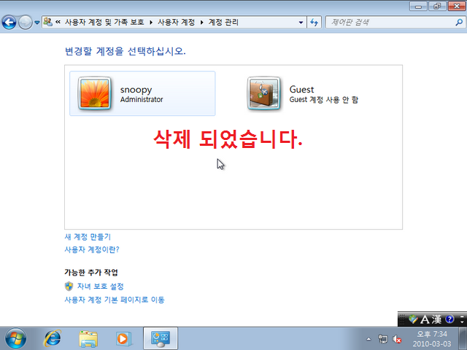Open the Windows Start orb

(15, 338)
